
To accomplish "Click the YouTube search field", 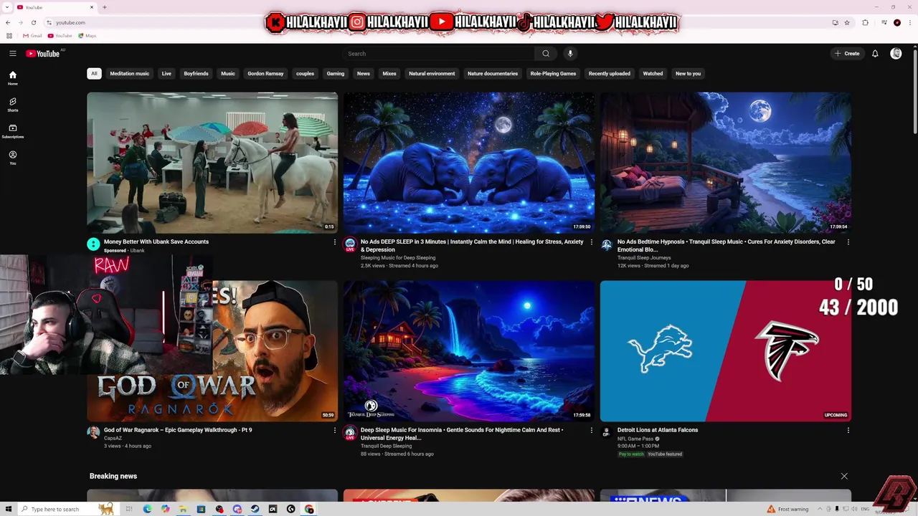I will [437, 54].
